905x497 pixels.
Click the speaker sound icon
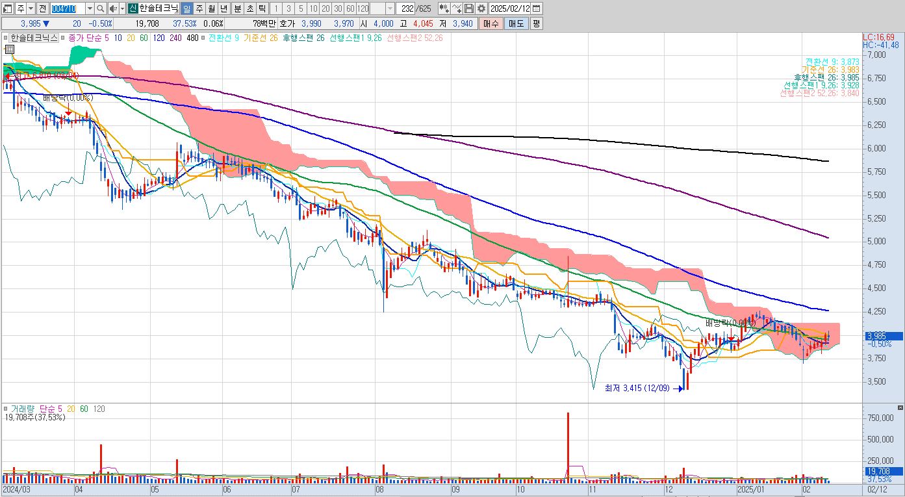(114, 8)
